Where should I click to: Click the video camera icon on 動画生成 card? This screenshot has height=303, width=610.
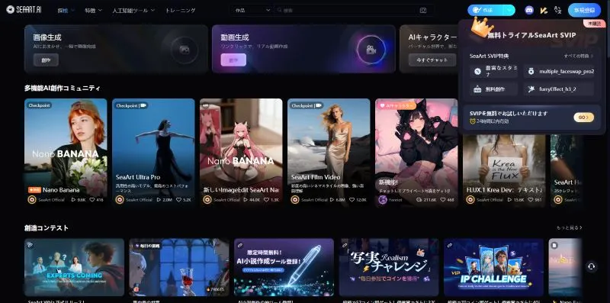tap(371, 50)
